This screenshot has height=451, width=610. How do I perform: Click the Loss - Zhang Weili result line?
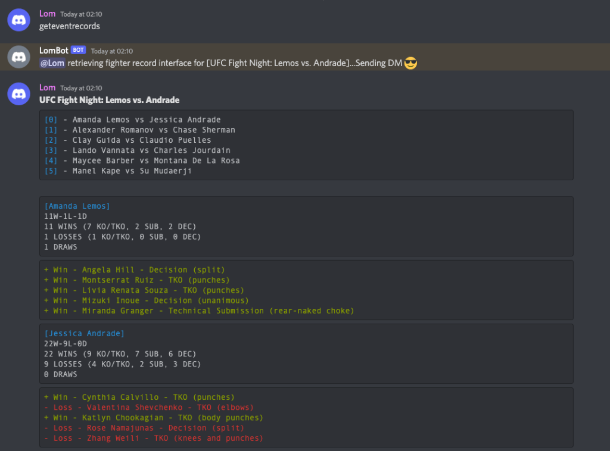153,439
